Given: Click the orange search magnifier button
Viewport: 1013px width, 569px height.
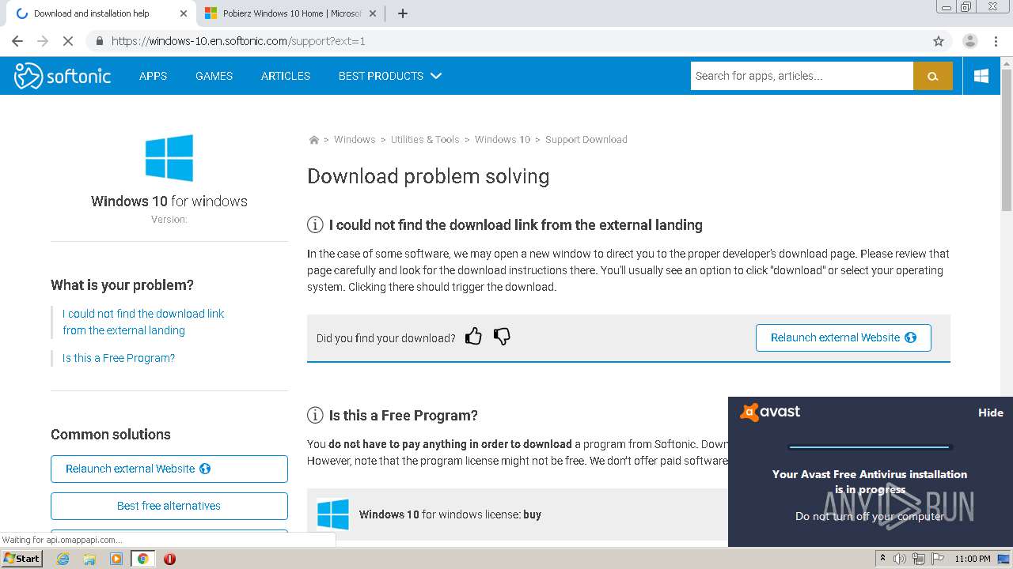Looking at the screenshot, I should click(933, 76).
